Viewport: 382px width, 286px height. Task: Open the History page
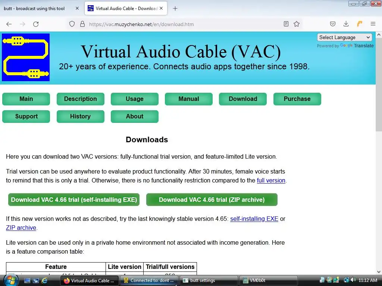point(81,117)
